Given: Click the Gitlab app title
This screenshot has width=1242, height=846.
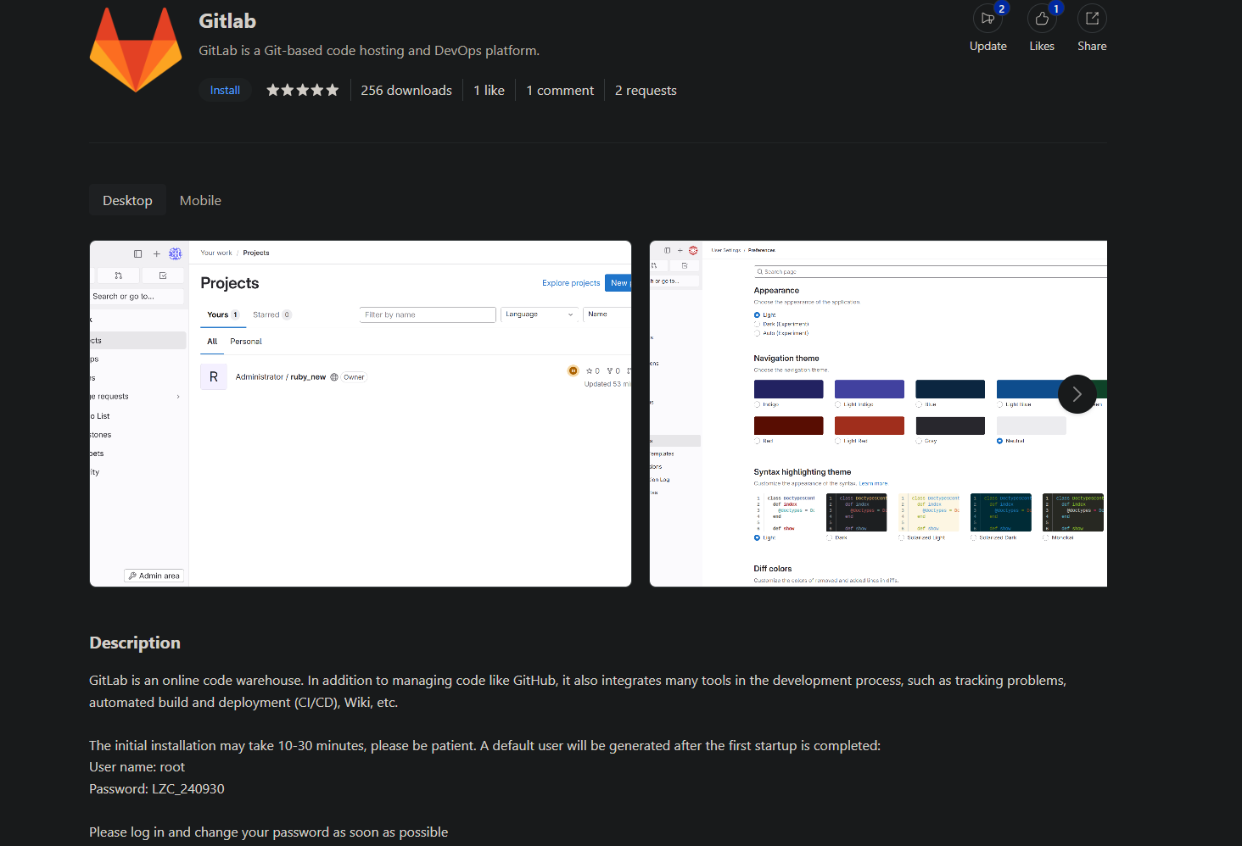Looking at the screenshot, I should coord(227,21).
